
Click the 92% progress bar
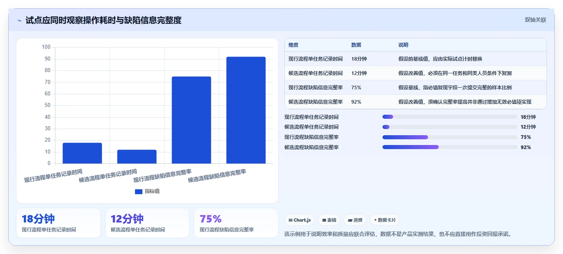coord(450,147)
